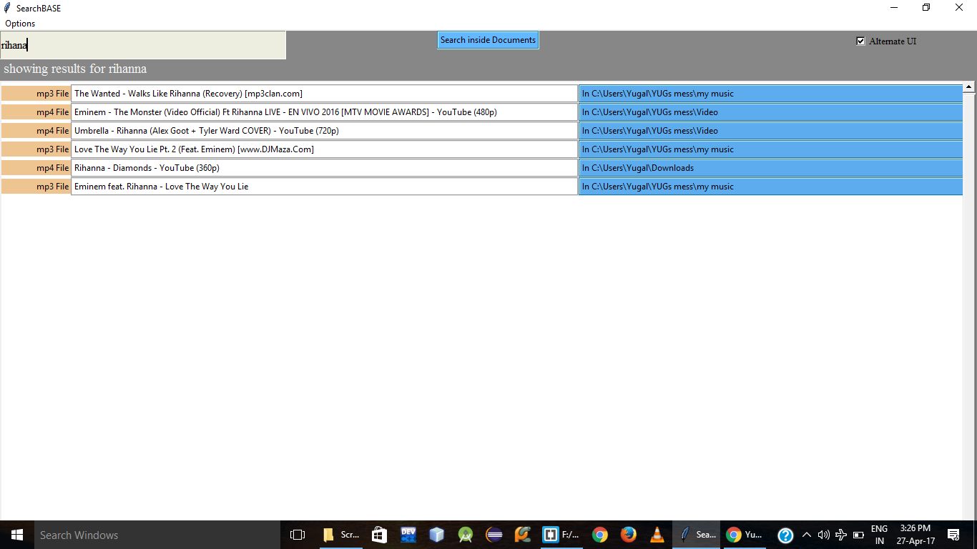
Task: Click mp4 File label for Diamonds row
Action: [x=36, y=168]
